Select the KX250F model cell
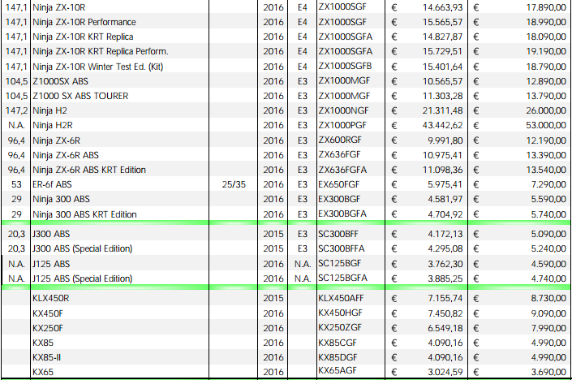Viewport: 572px width, 380px height. tap(47, 328)
